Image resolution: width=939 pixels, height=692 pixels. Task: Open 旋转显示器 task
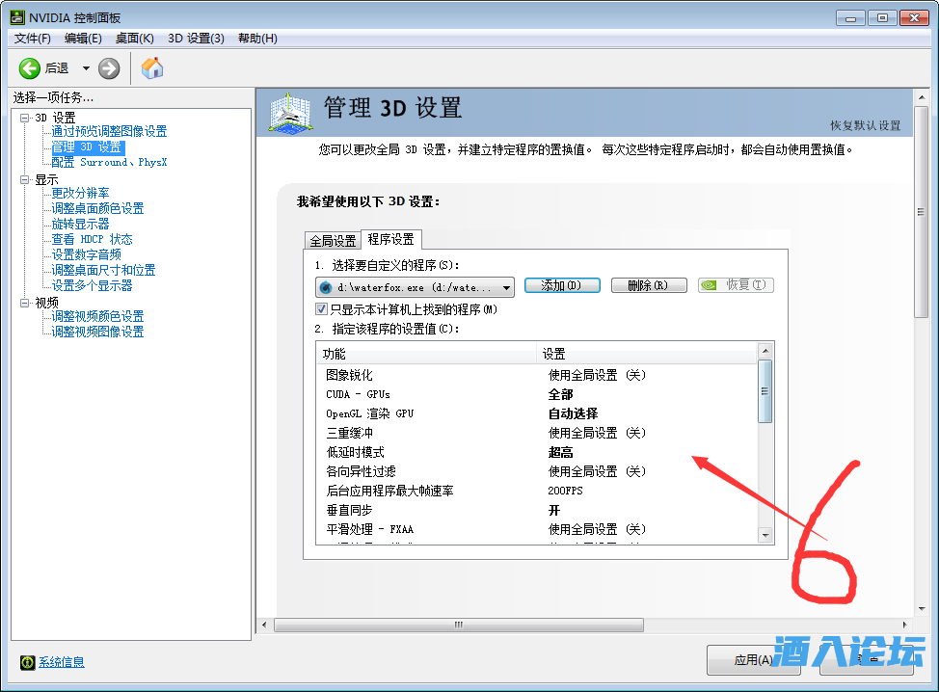[x=80, y=224]
